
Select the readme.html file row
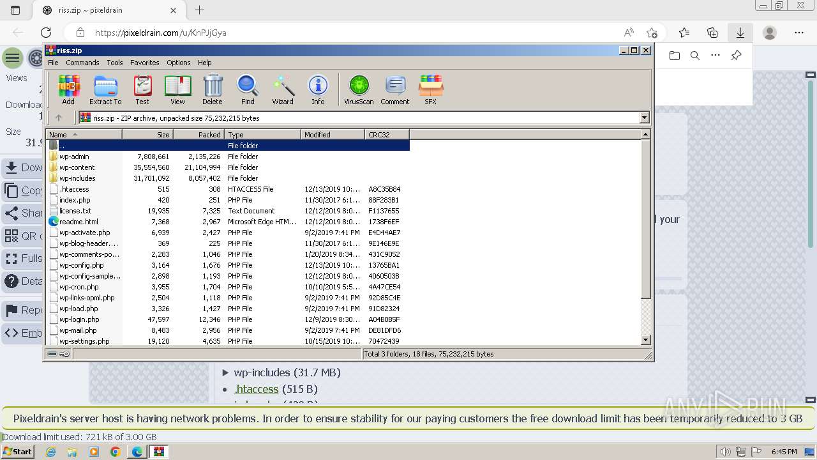(x=227, y=222)
